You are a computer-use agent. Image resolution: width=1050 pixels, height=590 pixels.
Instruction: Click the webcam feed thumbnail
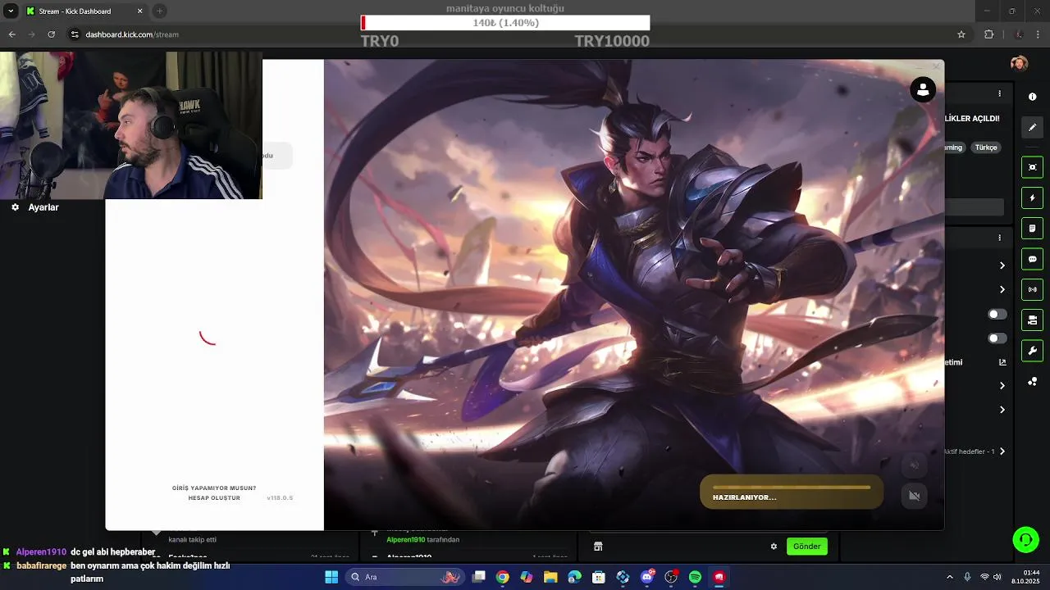[x=131, y=125]
